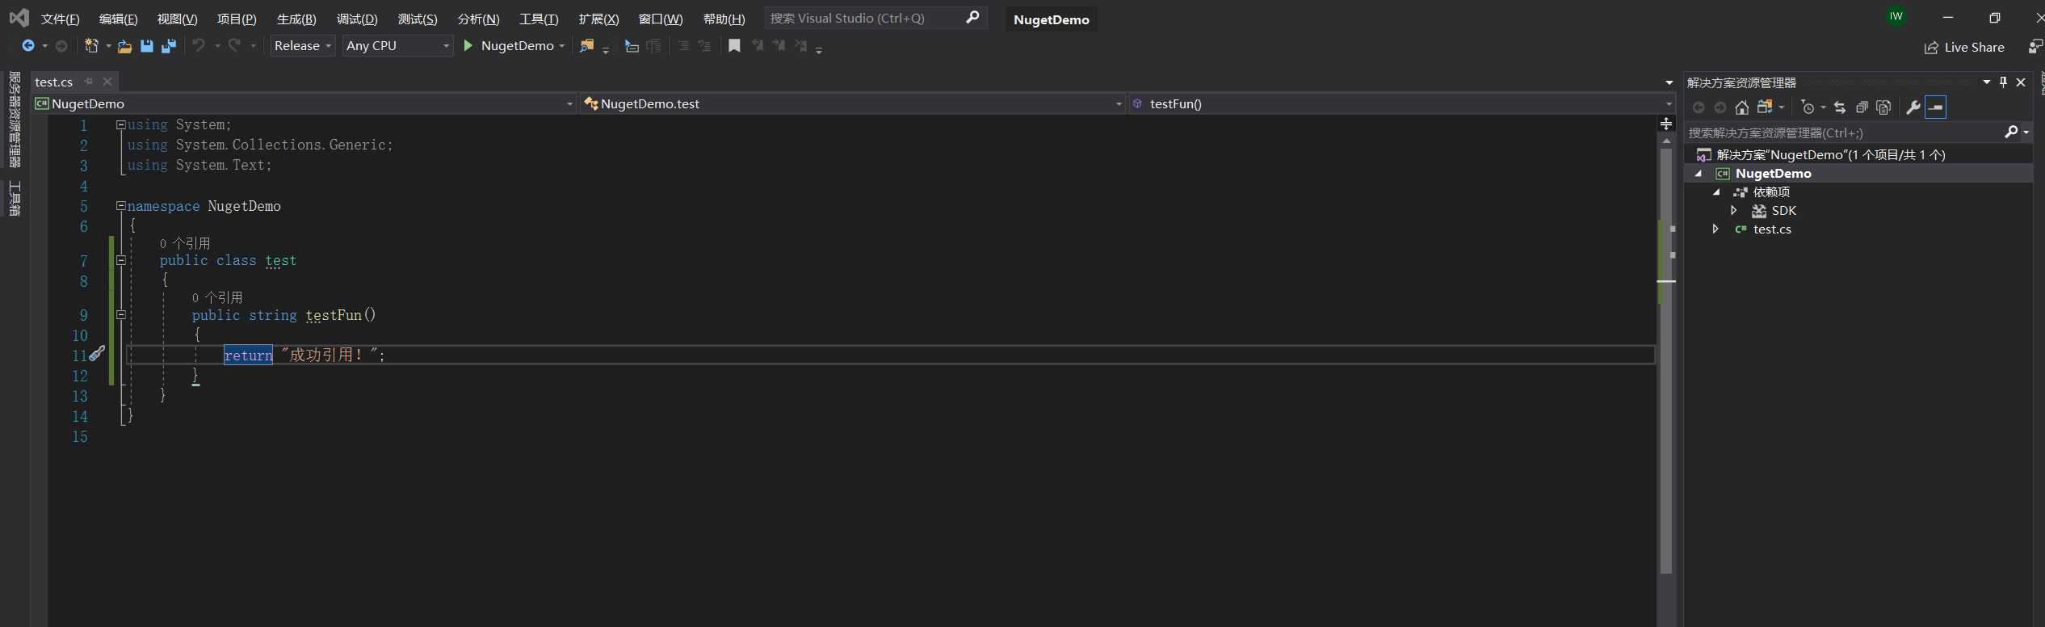Focus the 搜索 Visual Studio search box
This screenshot has height=627, width=2045.
875,18
